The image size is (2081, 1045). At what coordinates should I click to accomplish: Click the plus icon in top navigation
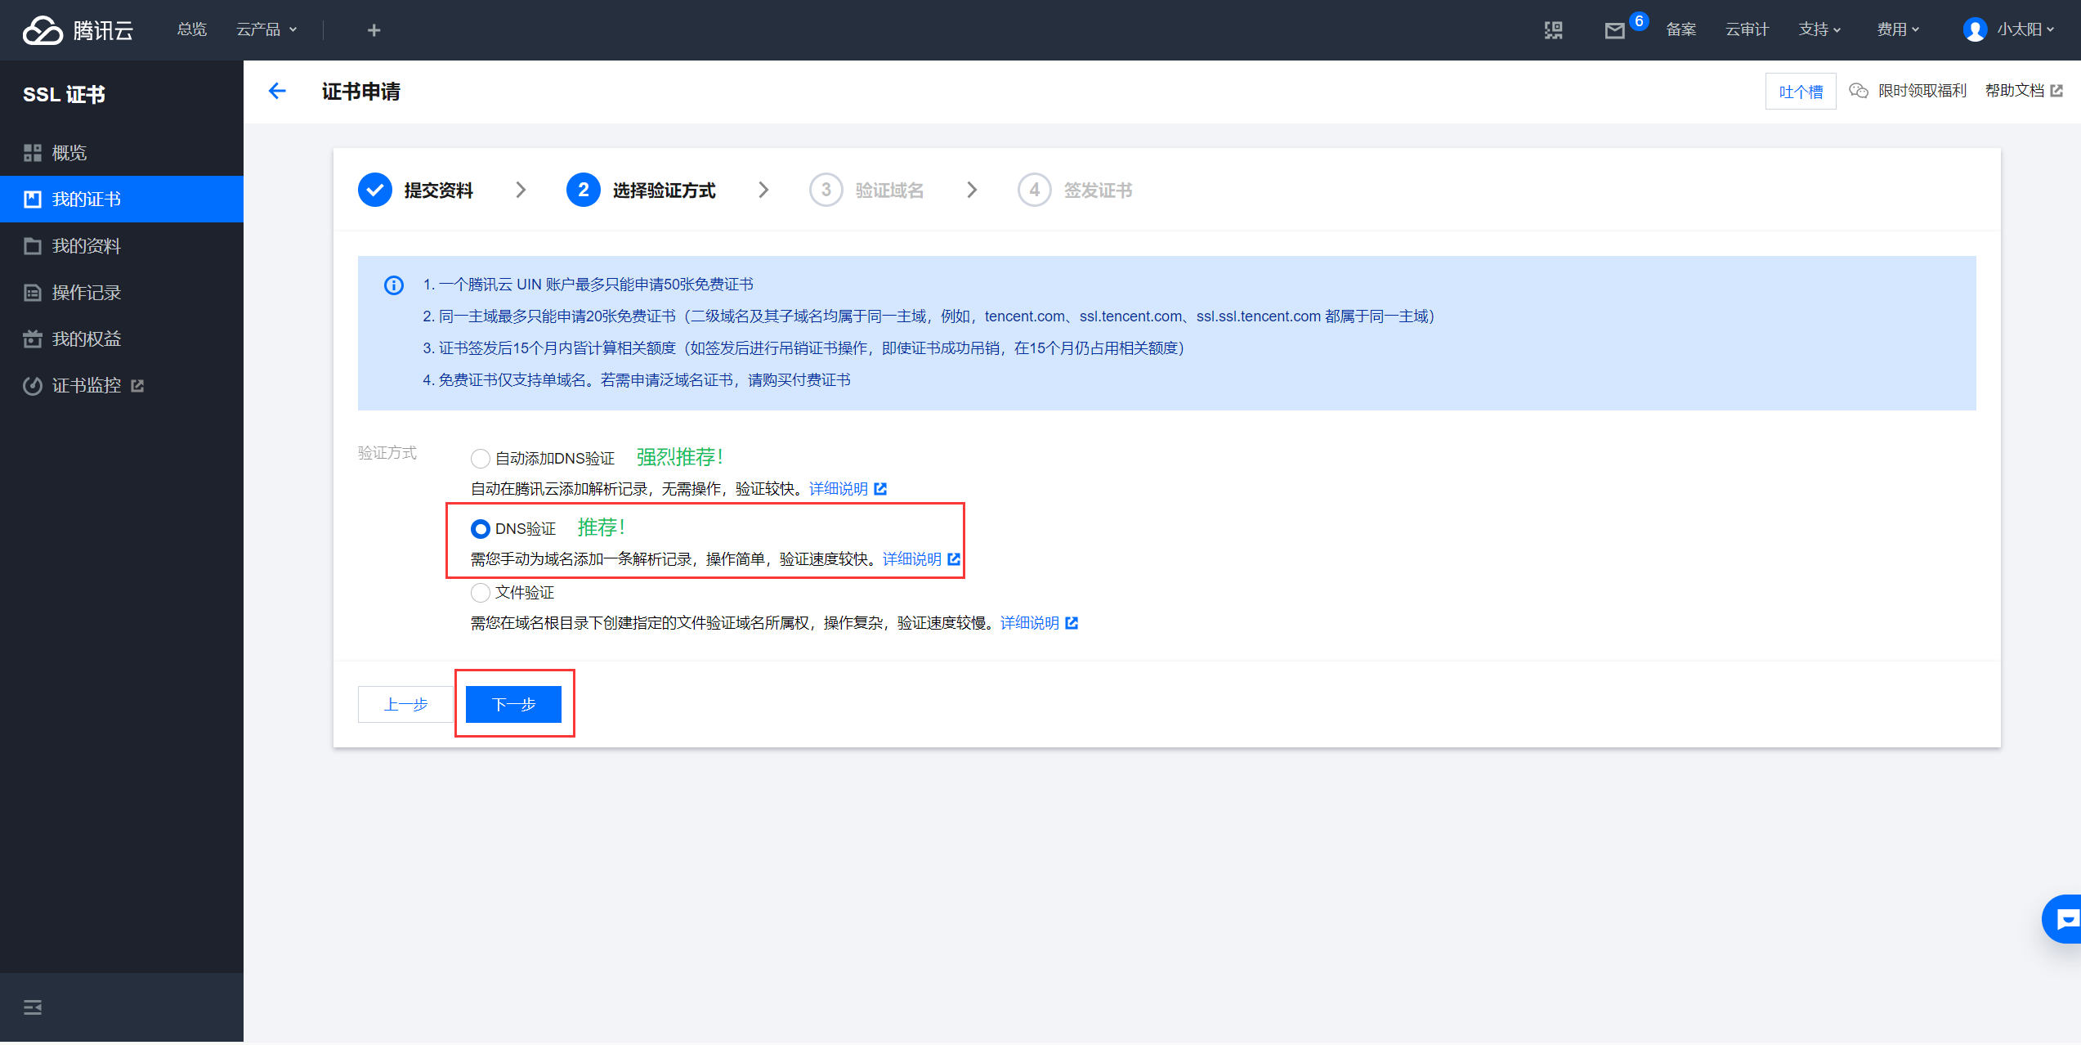point(374,30)
